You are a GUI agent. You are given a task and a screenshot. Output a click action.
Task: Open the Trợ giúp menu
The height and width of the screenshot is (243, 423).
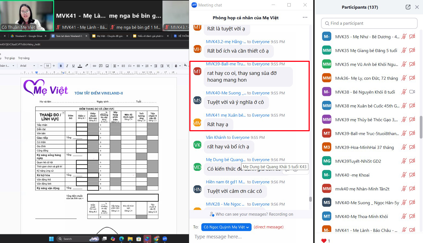(x=10, y=58)
